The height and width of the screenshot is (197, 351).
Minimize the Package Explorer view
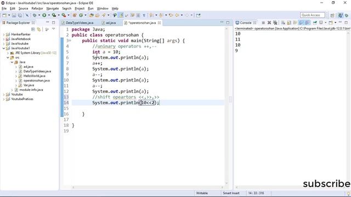coord(48,22)
